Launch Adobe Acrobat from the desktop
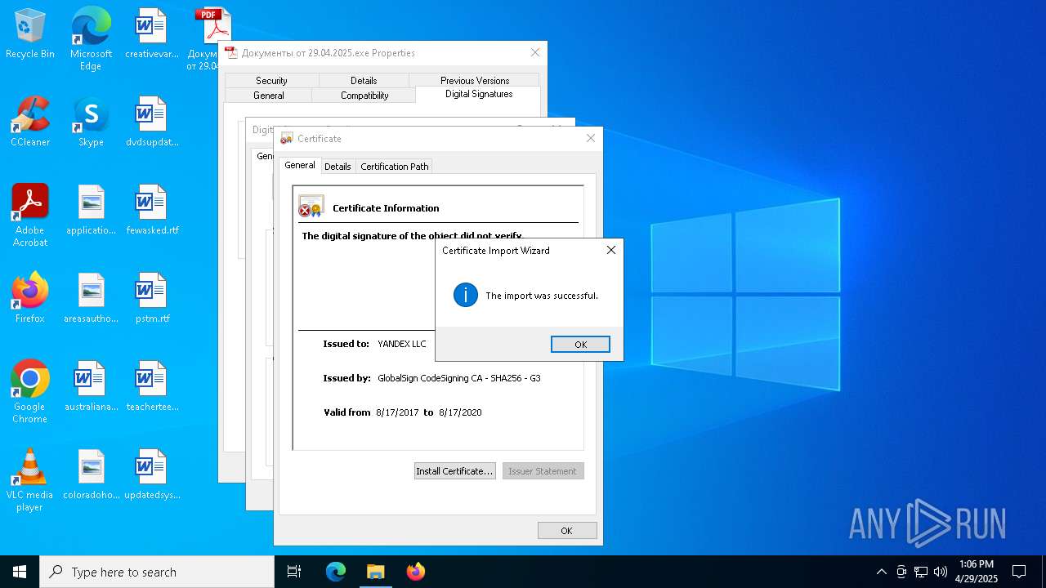This screenshot has width=1046, height=588. point(30,216)
